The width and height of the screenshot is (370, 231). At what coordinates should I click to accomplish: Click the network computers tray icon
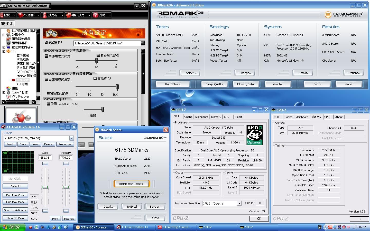click(335, 227)
